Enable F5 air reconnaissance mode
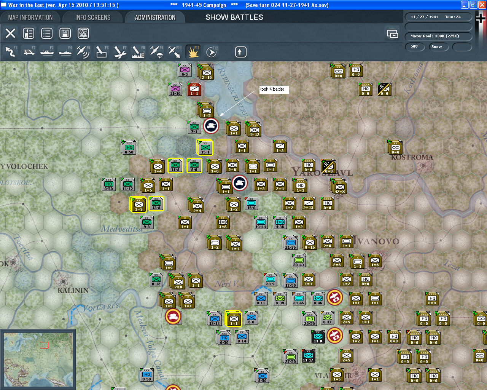This screenshot has width=487, height=390. coord(83,52)
